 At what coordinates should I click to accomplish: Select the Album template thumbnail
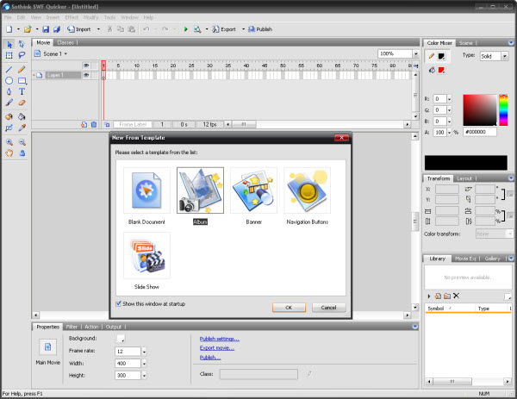click(200, 190)
